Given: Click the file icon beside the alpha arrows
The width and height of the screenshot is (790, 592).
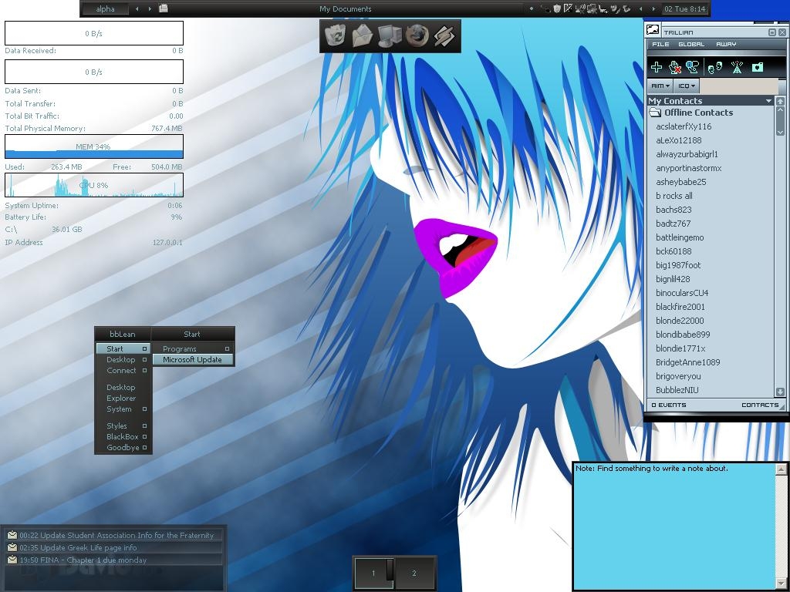Looking at the screenshot, I should pos(164,8).
